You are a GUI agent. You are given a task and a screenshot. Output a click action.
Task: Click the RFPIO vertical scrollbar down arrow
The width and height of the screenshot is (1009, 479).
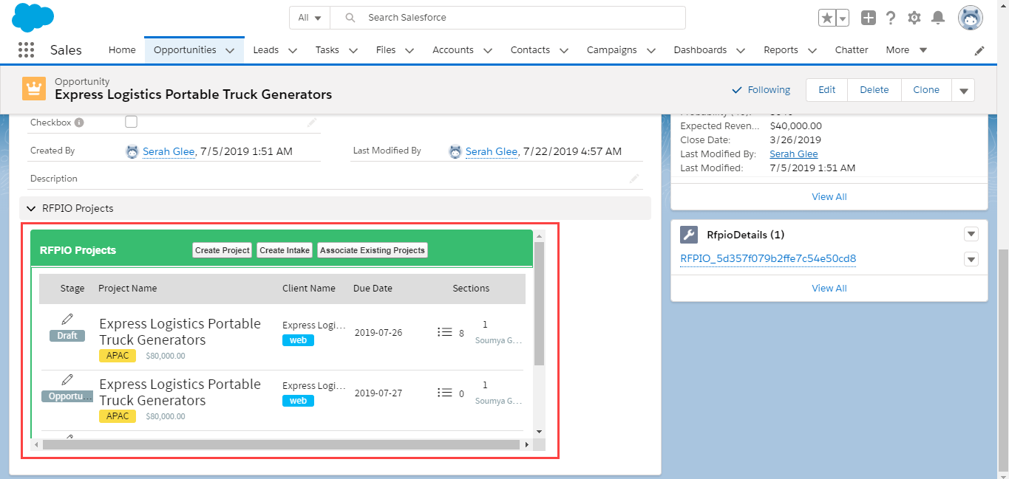pos(539,432)
